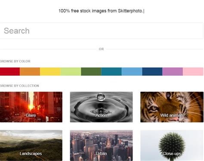Select the orange color swatch
204x161 pixels.
pyautogui.click(x=30, y=71)
